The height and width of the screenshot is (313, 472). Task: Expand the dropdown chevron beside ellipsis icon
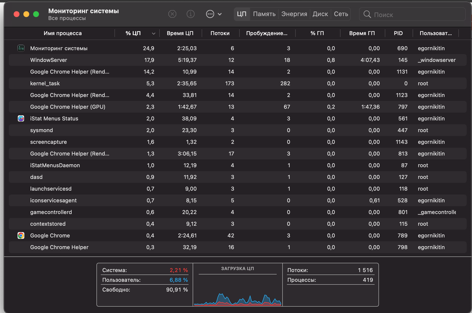219,14
